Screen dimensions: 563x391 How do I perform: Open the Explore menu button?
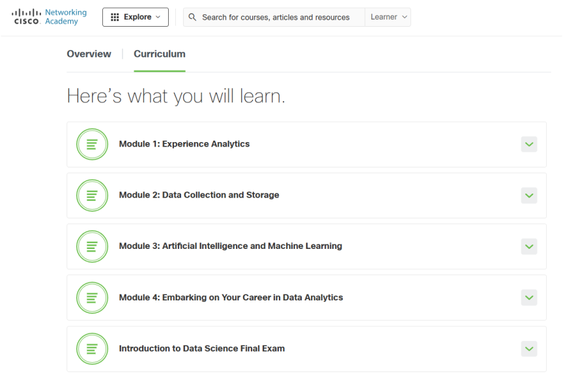(136, 17)
